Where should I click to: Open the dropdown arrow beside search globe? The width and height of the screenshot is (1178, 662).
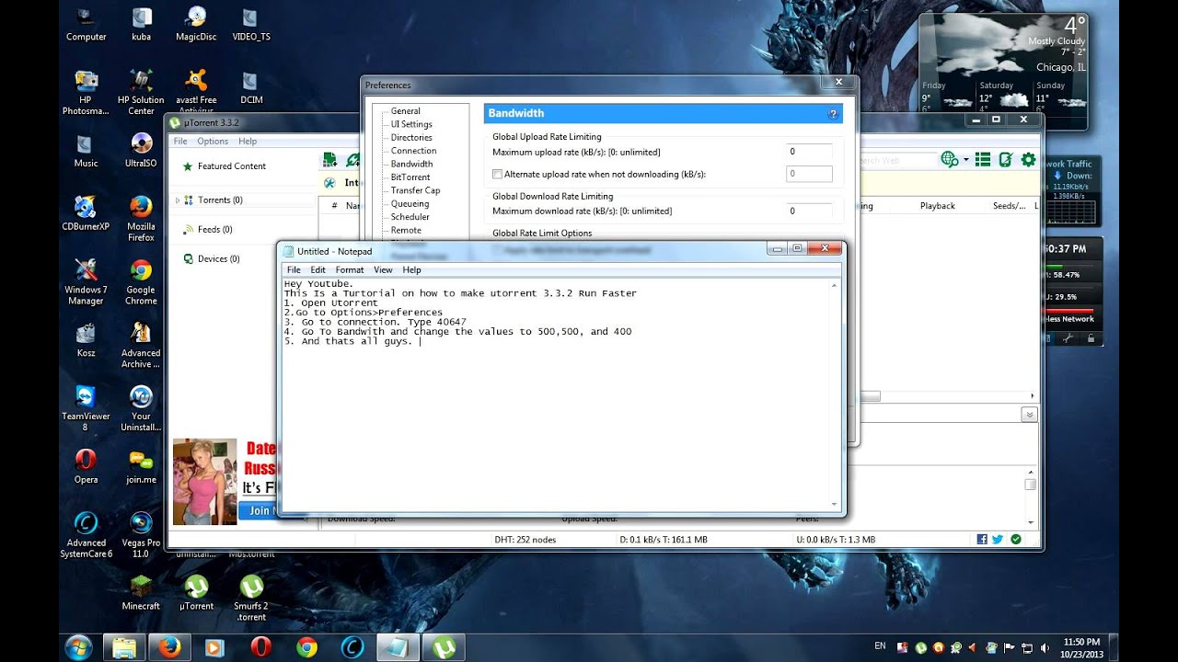[x=965, y=161]
